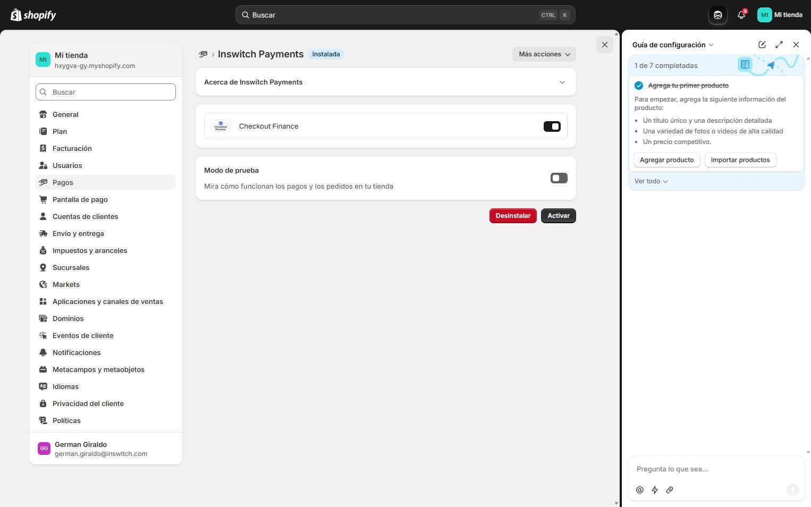The width and height of the screenshot is (811, 507).
Task: Click the attach link icon in chat box
Action: (670, 490)
